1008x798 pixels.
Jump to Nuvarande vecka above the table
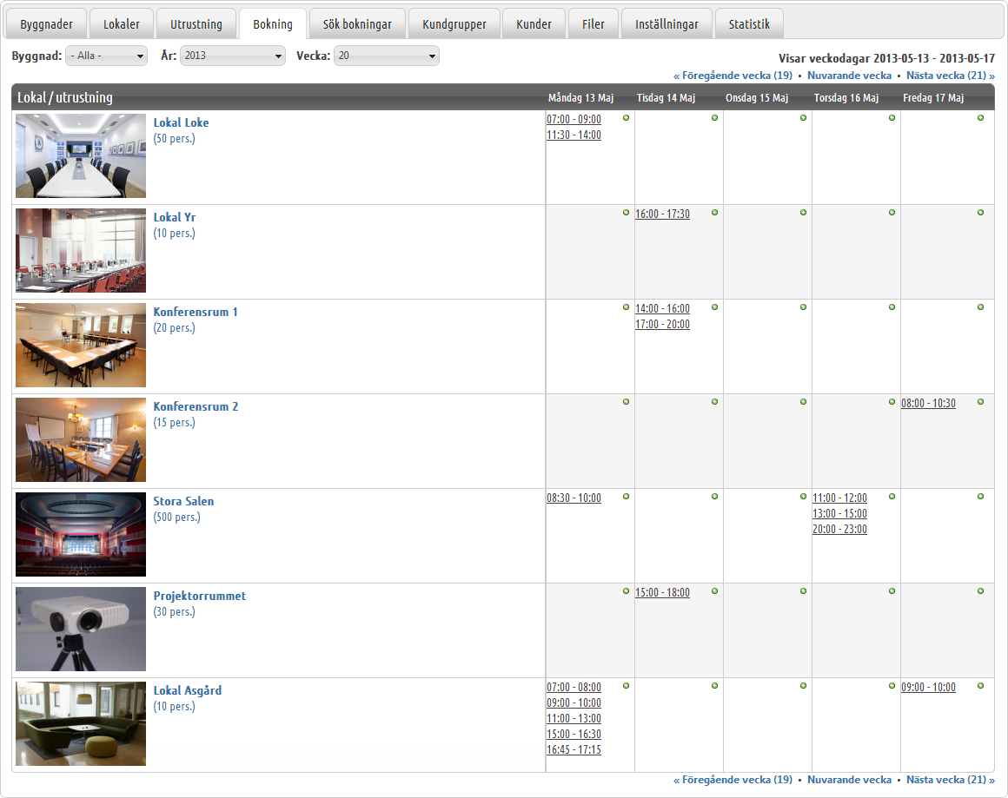click(x=849, y=76)
